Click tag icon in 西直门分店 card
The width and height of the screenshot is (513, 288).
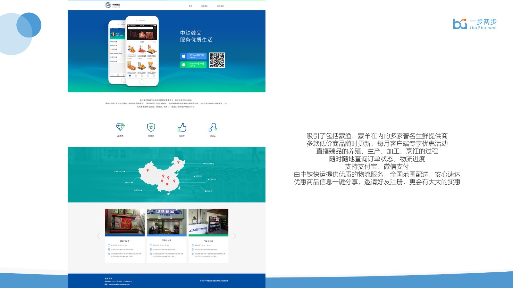tap(109, 254)
